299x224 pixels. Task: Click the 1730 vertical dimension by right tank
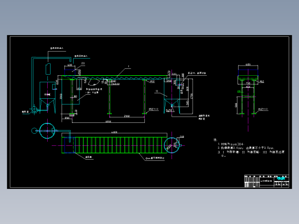tap(192, 96)
